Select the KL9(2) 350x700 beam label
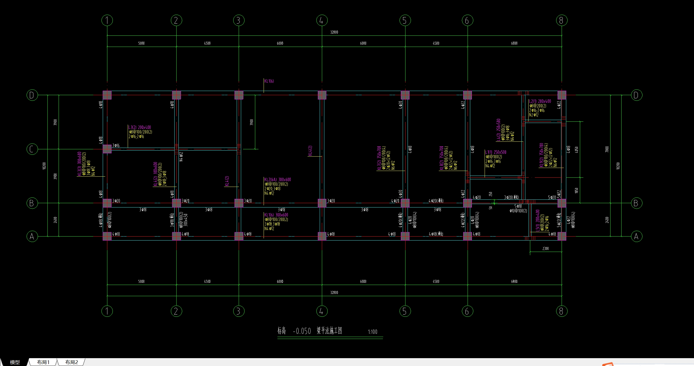Screen dimensions: 694x366 click(x=541, y=155)
